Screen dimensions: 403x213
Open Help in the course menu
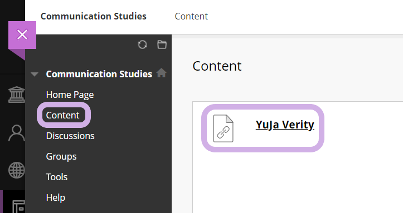click(56, 197)
